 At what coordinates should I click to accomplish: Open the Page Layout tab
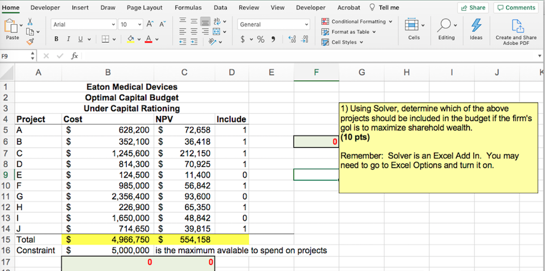pos(145,8)
